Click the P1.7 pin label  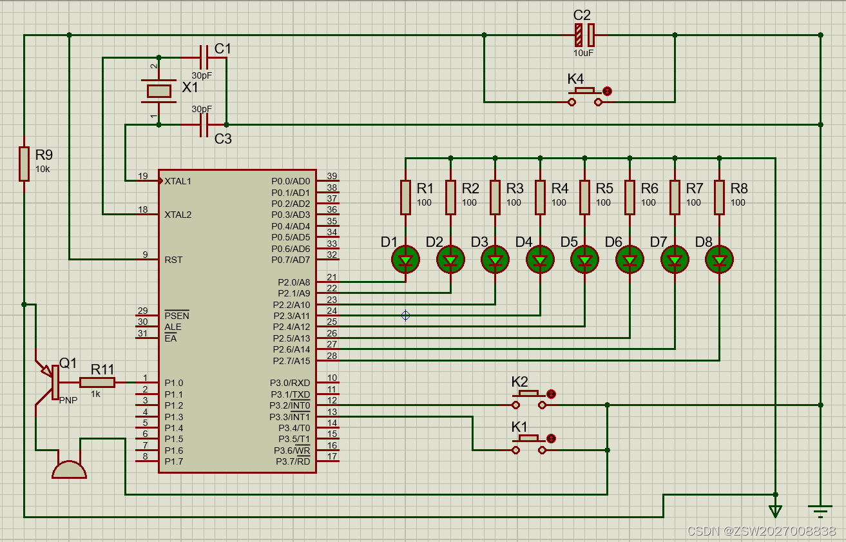point(173,461)
